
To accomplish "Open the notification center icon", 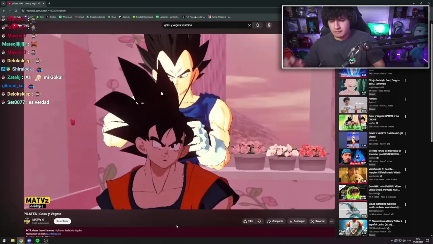I will [428, 241].
